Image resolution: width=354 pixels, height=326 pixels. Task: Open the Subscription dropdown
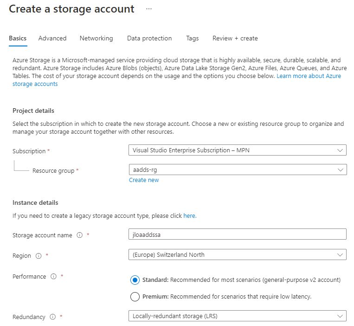click(237, 150)
